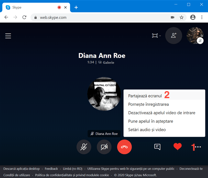Click the Diana Ann Roe name tag
The image size is (208, 178).
pos(104,134)
